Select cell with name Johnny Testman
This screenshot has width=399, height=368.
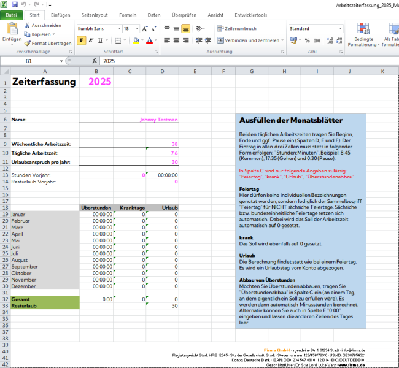129,120
